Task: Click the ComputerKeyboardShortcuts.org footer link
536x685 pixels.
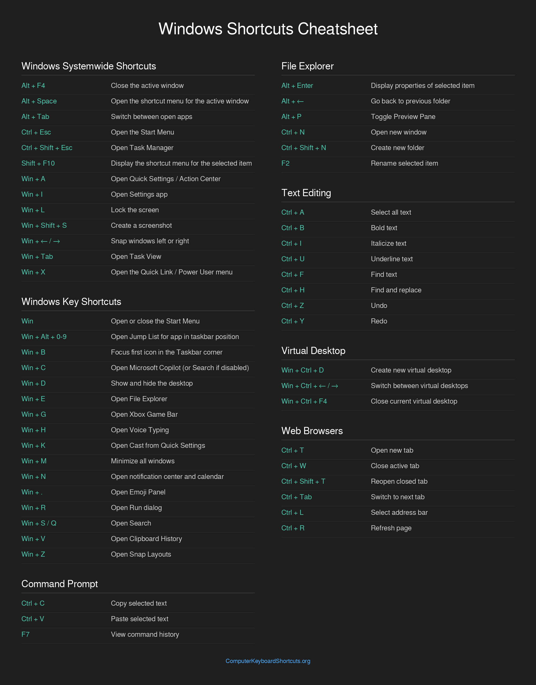Action: (268, 661)
